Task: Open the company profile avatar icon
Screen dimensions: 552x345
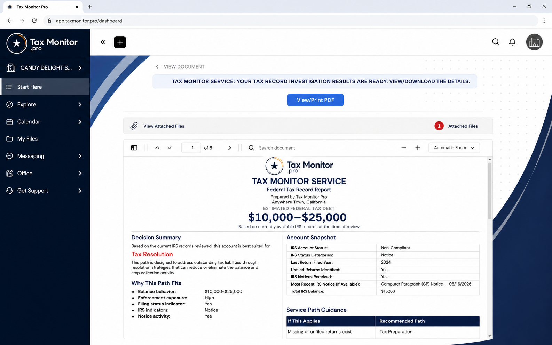Action: coord(534,42)
